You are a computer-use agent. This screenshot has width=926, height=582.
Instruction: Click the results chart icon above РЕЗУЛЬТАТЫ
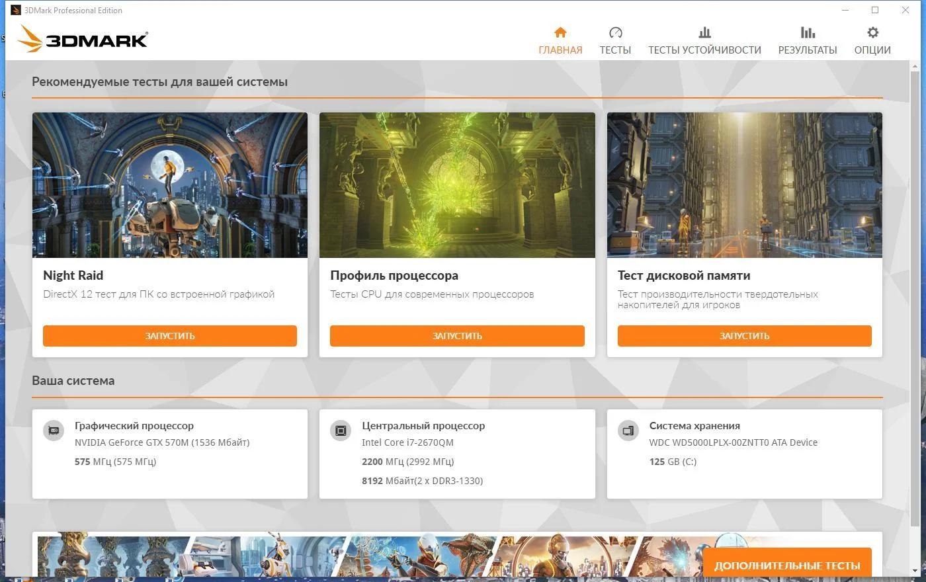(x=808, y=32)
